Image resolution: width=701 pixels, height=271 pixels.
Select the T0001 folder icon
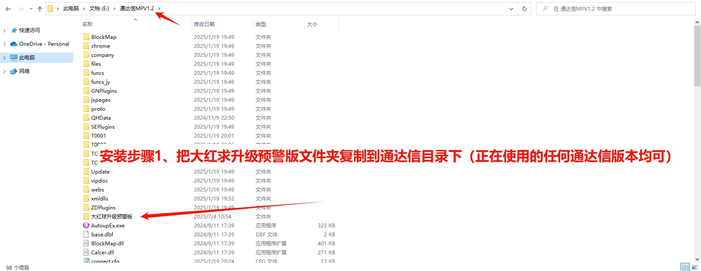pos(86,135)
